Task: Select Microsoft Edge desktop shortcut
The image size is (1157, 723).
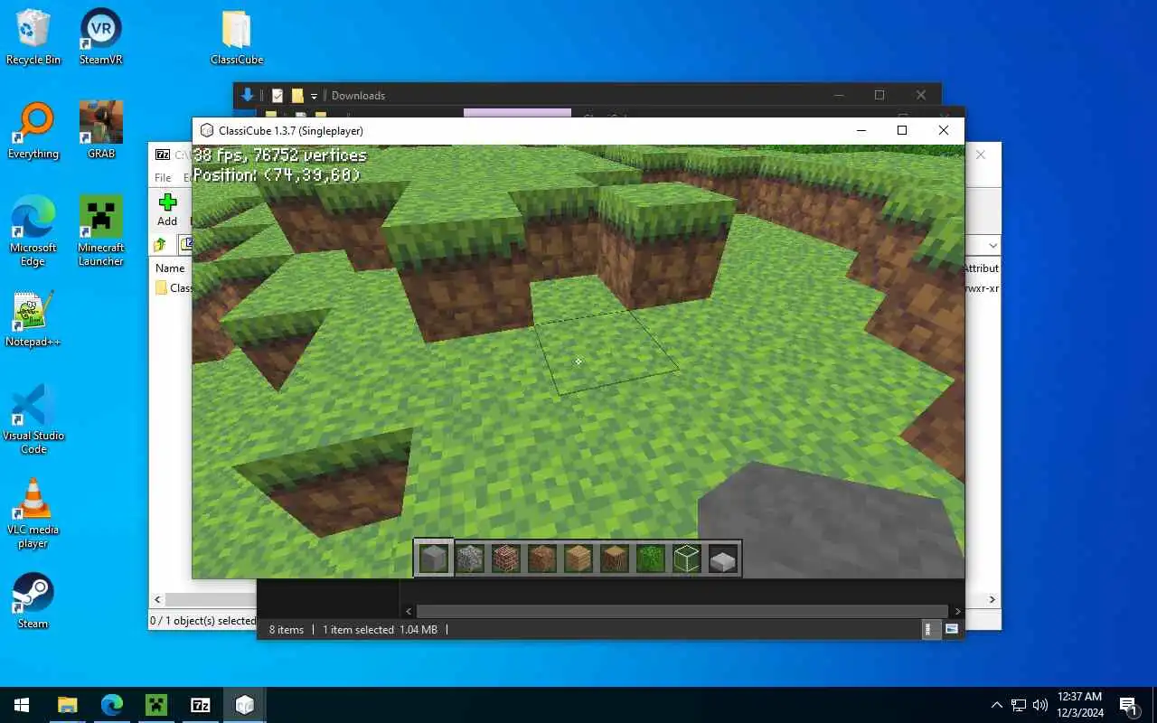Action: pyautogui.click(x=33, y=231)
